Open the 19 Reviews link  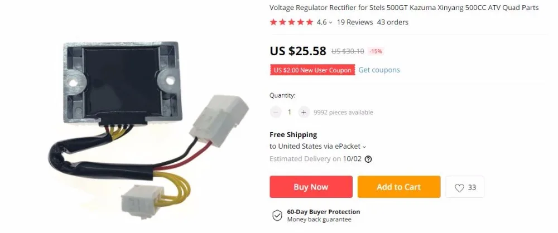355,22
